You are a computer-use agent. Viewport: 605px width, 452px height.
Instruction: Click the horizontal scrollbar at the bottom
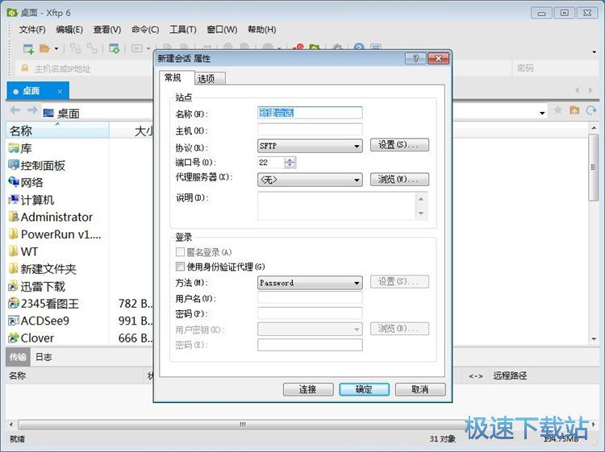[x=243, y=425]
